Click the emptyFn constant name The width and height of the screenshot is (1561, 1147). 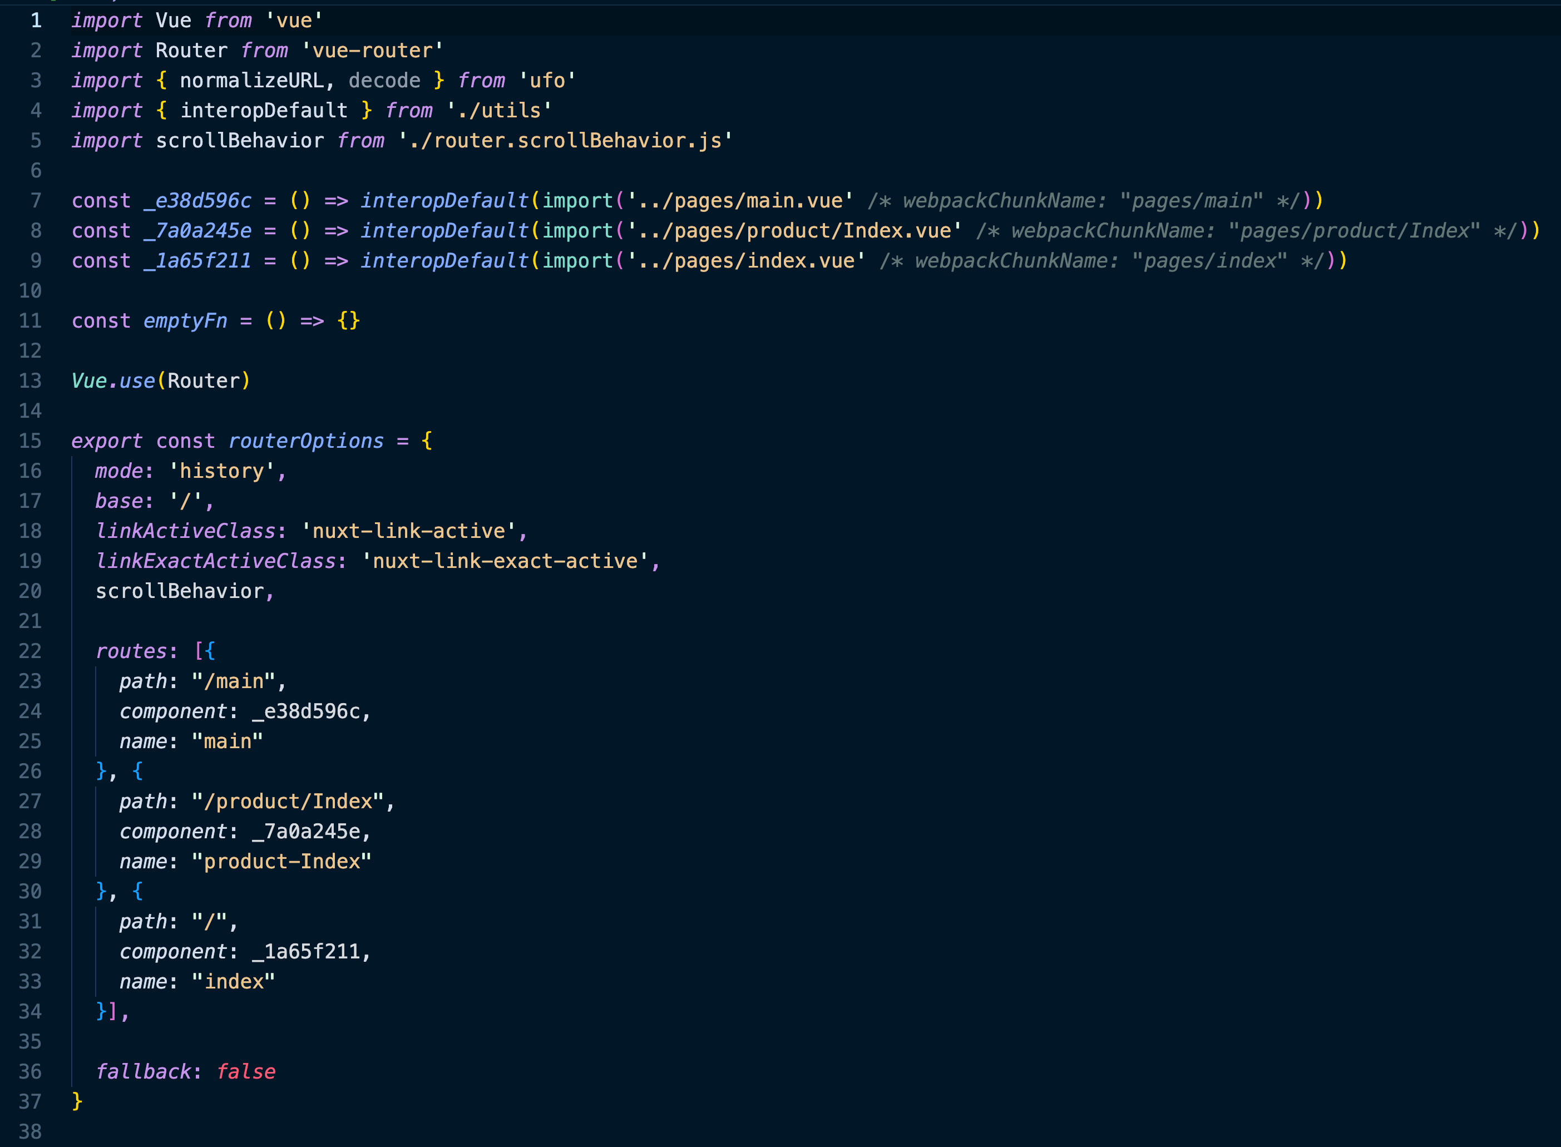[x=185, y=321]
